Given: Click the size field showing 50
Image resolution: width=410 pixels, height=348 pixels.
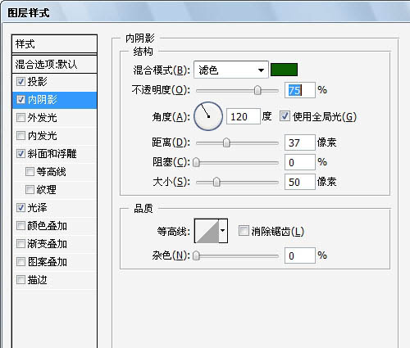Looking at the screenshot, I should (x=300, y=182).
